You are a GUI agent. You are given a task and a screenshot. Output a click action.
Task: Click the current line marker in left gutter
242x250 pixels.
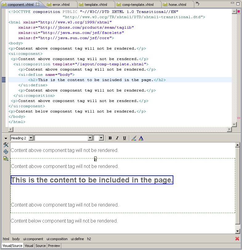pyautogui.click(x=4, y=80)
